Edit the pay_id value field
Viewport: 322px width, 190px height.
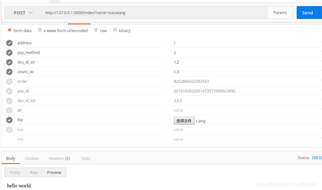(246, 91)
